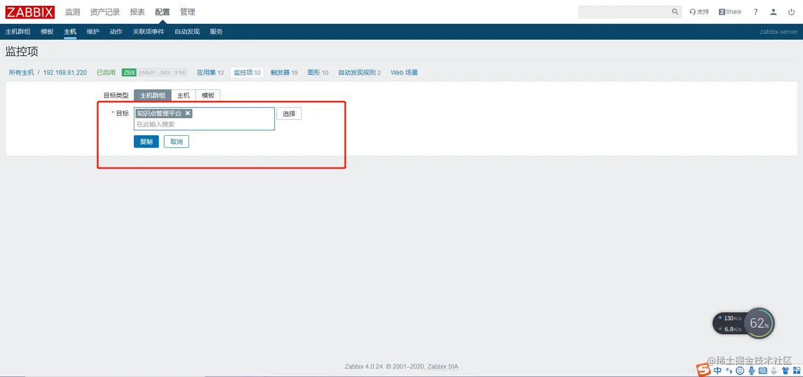Toggle the Sogou punctuation mode icon

coord(729,371)
